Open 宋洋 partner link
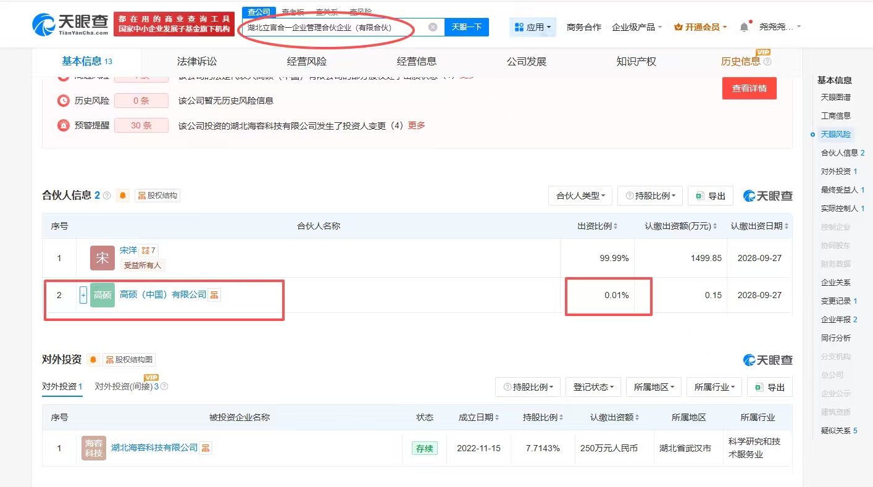This screenshot has width=873, height=487. [128, 251]
